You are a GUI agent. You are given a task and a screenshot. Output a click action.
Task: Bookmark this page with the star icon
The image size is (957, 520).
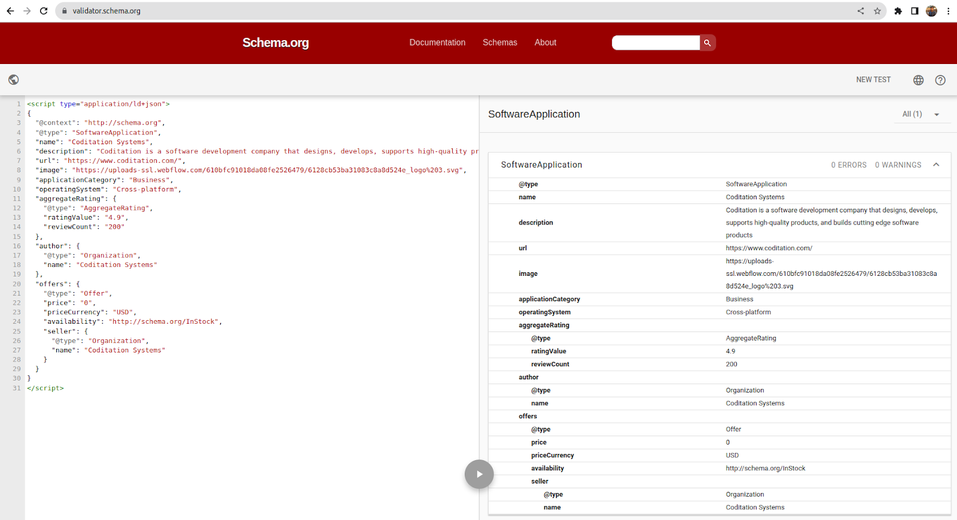coord(877,11)
